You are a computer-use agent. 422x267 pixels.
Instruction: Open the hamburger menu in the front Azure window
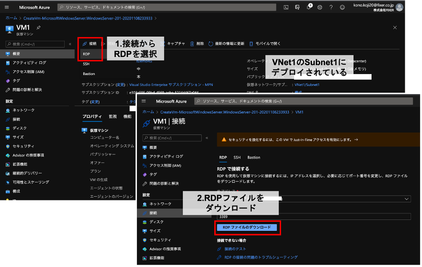pyautogui.click(x=144, y=101)
